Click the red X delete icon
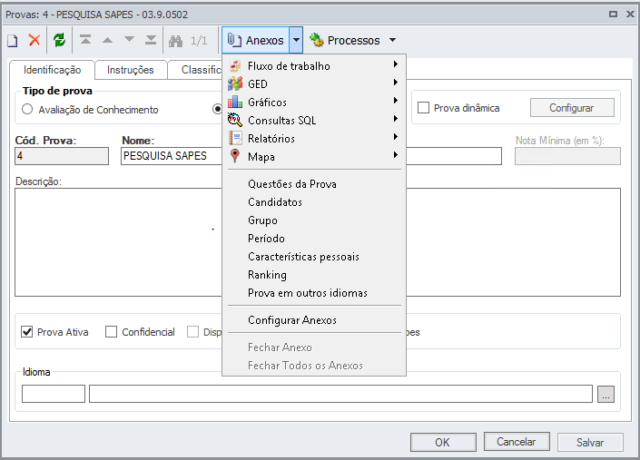Image resolution: width=640 pixels, height=460 pixels. 34,40
